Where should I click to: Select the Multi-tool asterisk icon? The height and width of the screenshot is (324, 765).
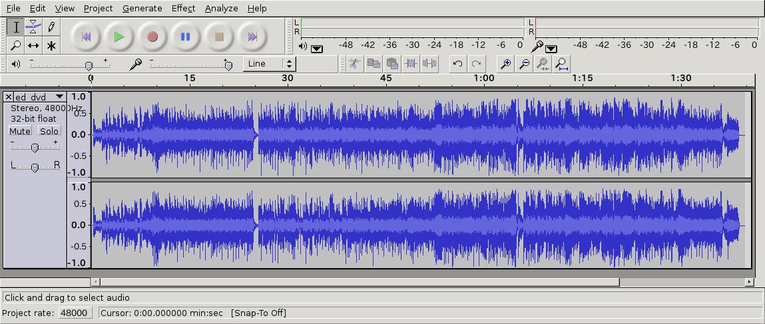51,46
